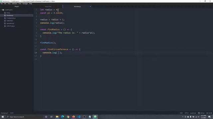The width and height of the screenshot is (213, 119).
Task: Open the Edit menu
Action: click(5, 4)
